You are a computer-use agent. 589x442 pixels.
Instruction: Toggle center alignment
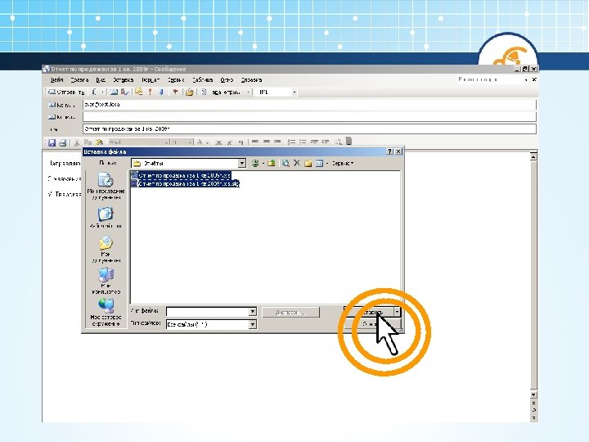pos(267,142)
